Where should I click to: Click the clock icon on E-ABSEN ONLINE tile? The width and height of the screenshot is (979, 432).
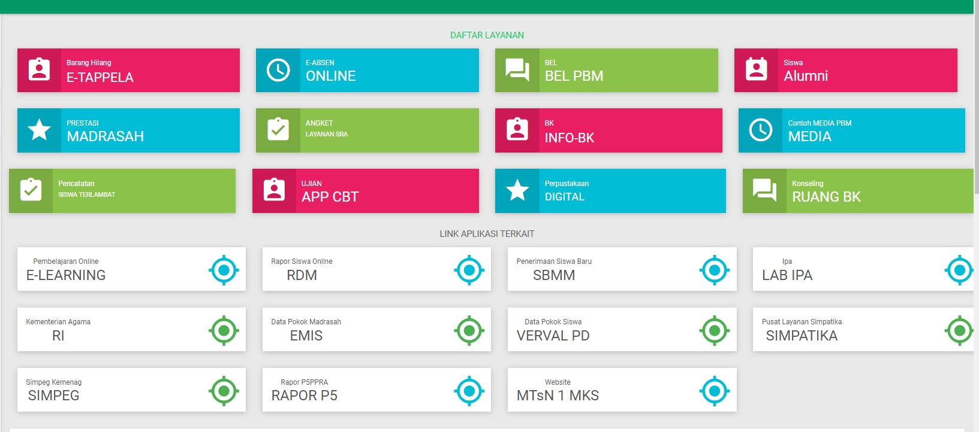click(x=278, y=70)
